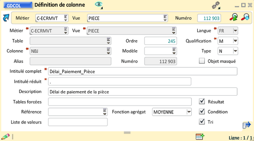Uncheck the Tri checkbox
254x141 pixels.
[202, 122]
